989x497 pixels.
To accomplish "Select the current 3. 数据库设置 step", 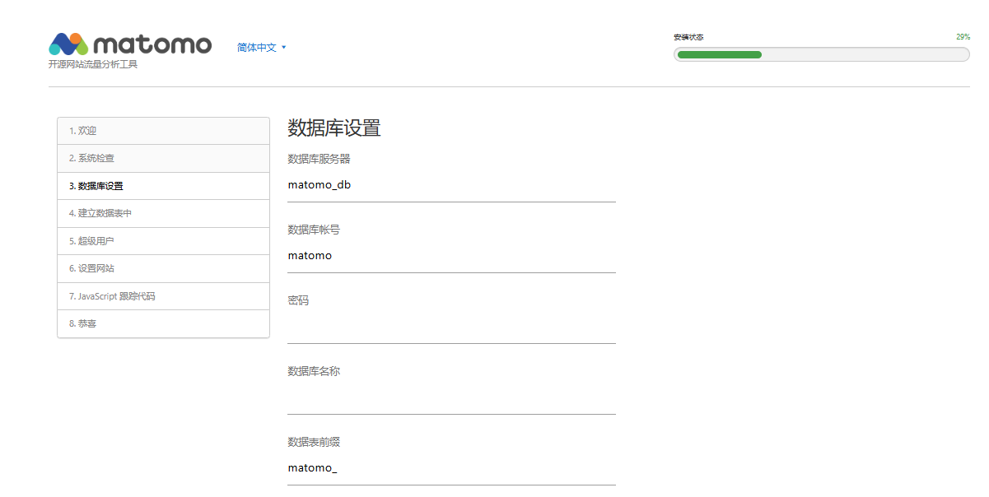I will [163, 185].
